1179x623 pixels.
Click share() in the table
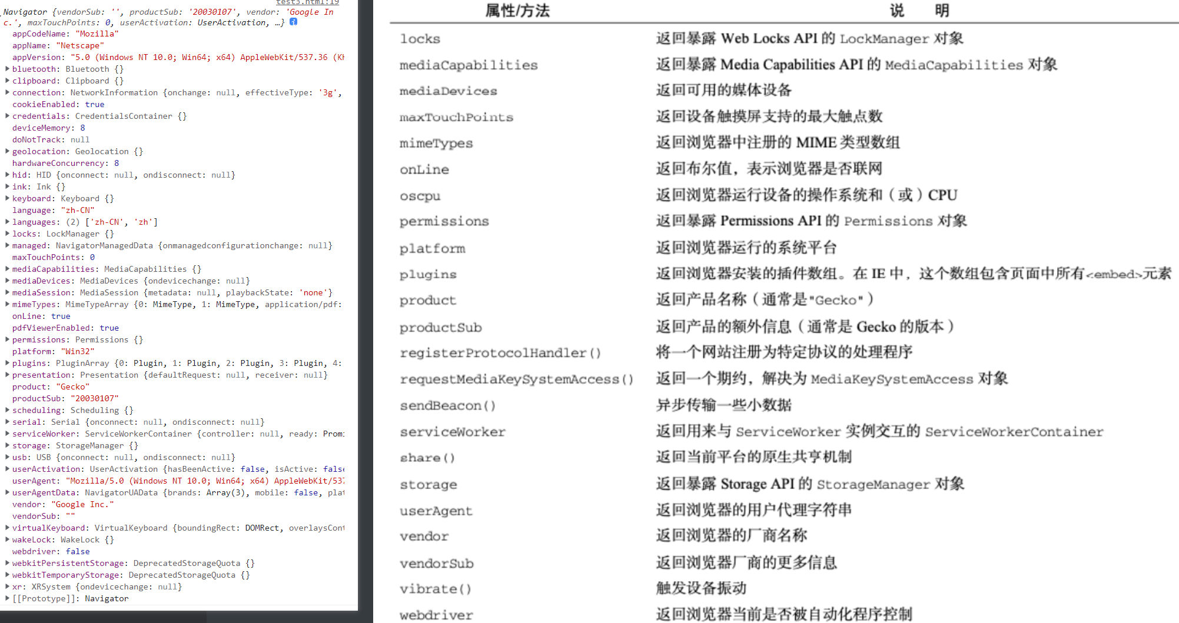[427, 458]
